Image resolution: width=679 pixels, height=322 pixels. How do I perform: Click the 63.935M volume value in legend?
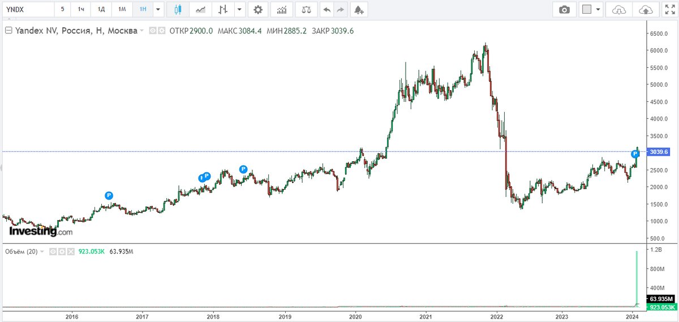click(121, 251)
